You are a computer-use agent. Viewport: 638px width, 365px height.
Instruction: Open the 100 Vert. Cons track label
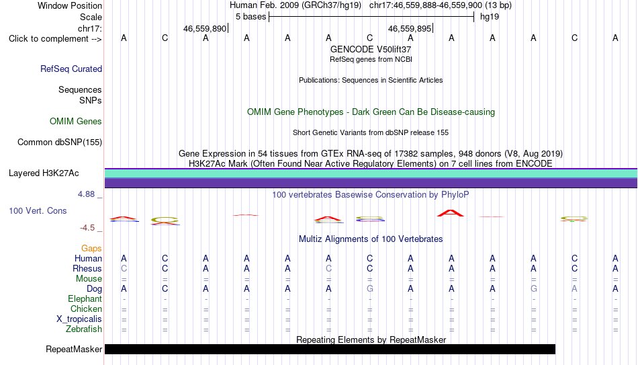(x=38, y=210)
